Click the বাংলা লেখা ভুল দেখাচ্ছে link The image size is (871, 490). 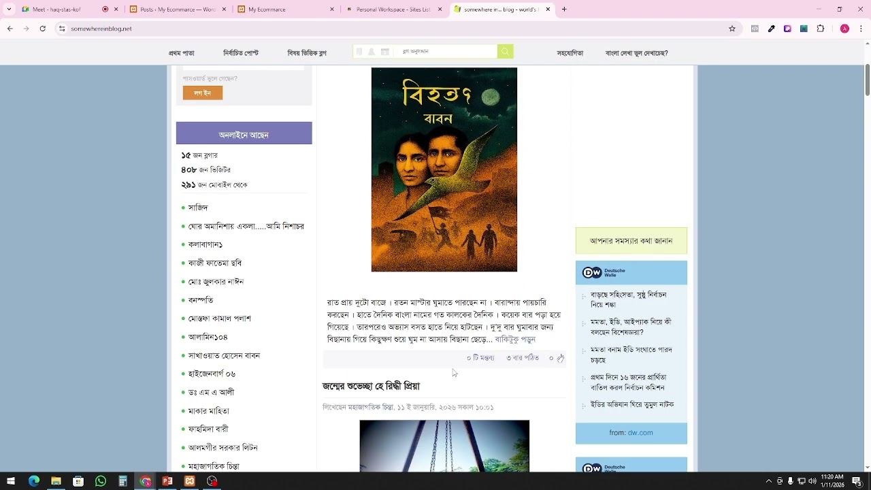click(636, 53)
